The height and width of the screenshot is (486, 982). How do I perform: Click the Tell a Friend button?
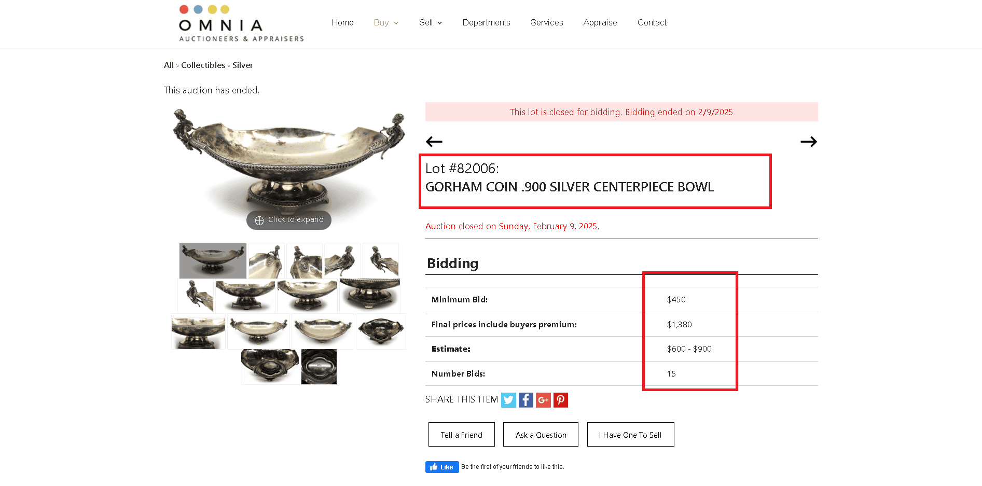(x=461, y=434)
